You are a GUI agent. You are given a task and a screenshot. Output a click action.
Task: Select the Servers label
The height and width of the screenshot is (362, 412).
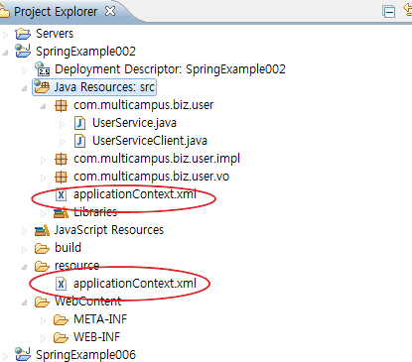click(55, 34)
